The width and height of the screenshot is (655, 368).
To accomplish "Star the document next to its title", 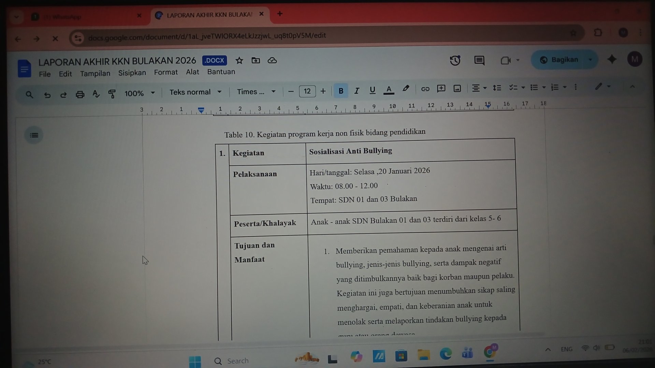I will tap(239, 61).
